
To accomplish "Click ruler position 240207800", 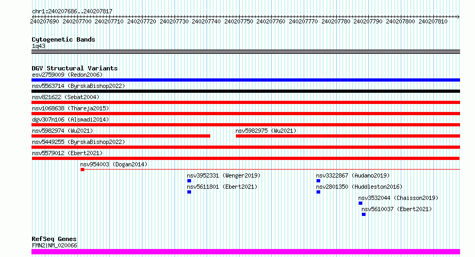I will [400, 21].
